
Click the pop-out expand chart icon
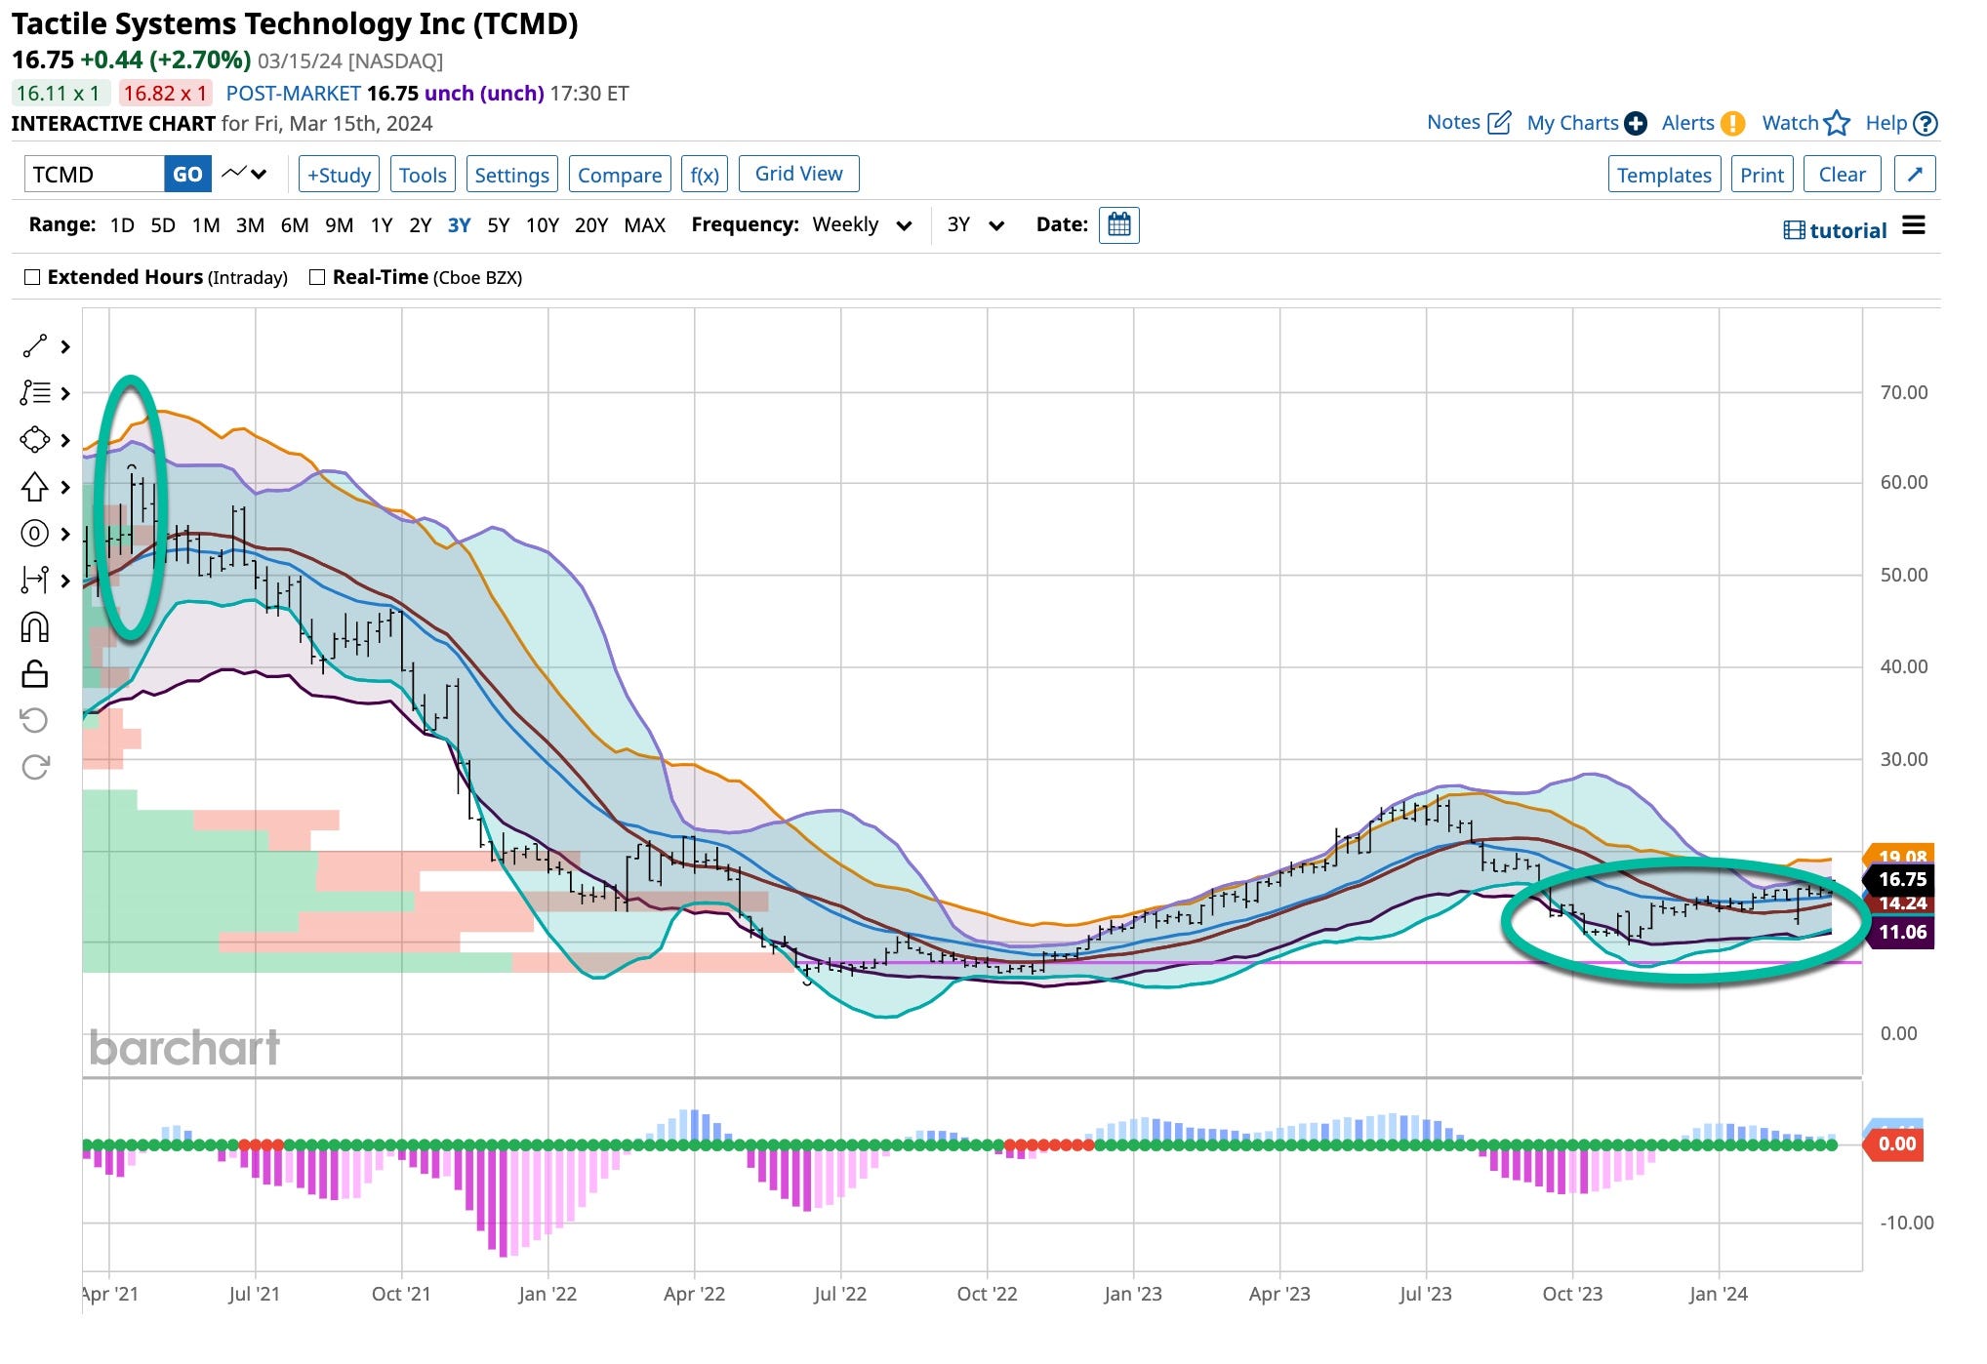(x=1915, y=175)
